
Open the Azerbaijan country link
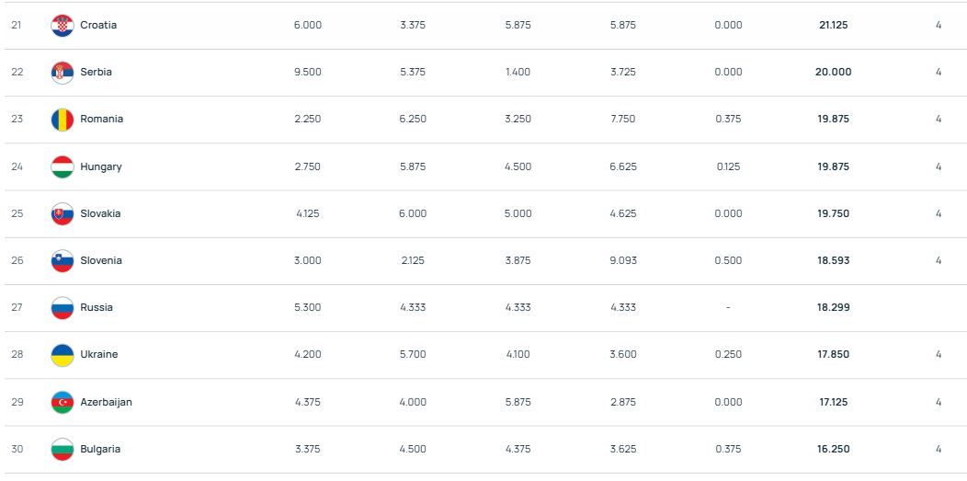[106, 403]
